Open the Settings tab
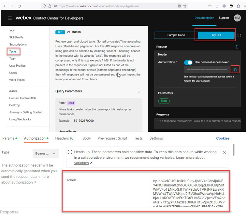 [x=156, y=138]
